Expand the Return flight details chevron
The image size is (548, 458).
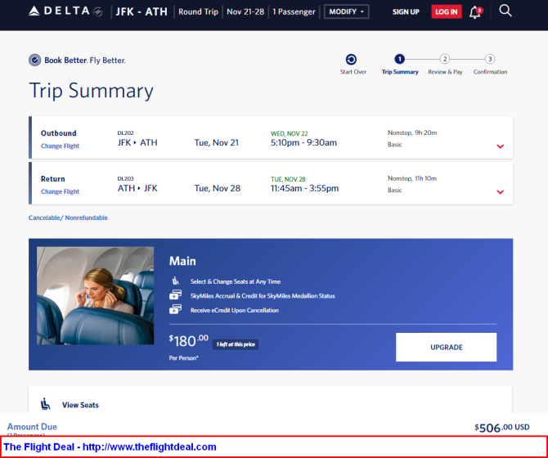pyautogui.click(x=500, y=192)
